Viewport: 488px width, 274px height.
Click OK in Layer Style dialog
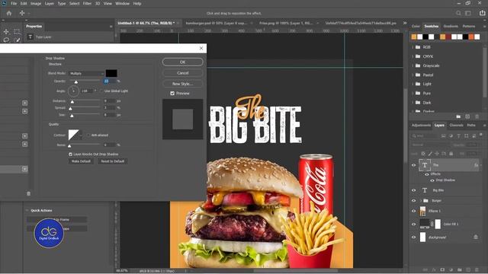pos(183,62)
